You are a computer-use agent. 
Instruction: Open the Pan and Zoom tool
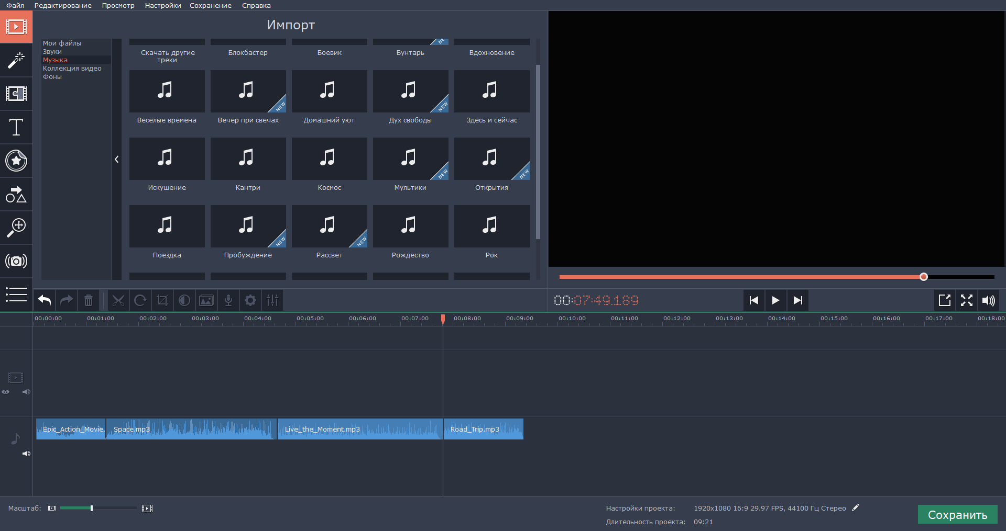coord(16,228)
